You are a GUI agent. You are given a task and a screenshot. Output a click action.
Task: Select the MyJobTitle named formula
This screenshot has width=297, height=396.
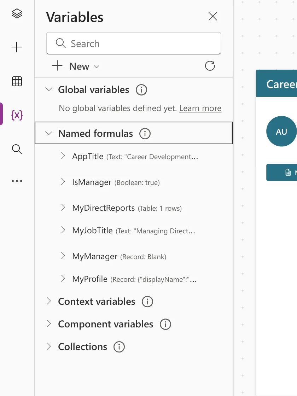[x=92, y=231]
